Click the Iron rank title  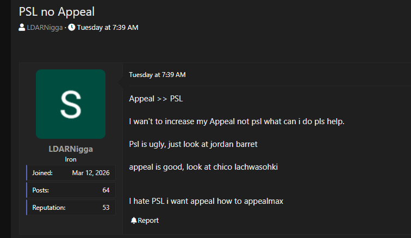(x=71, y=159)
